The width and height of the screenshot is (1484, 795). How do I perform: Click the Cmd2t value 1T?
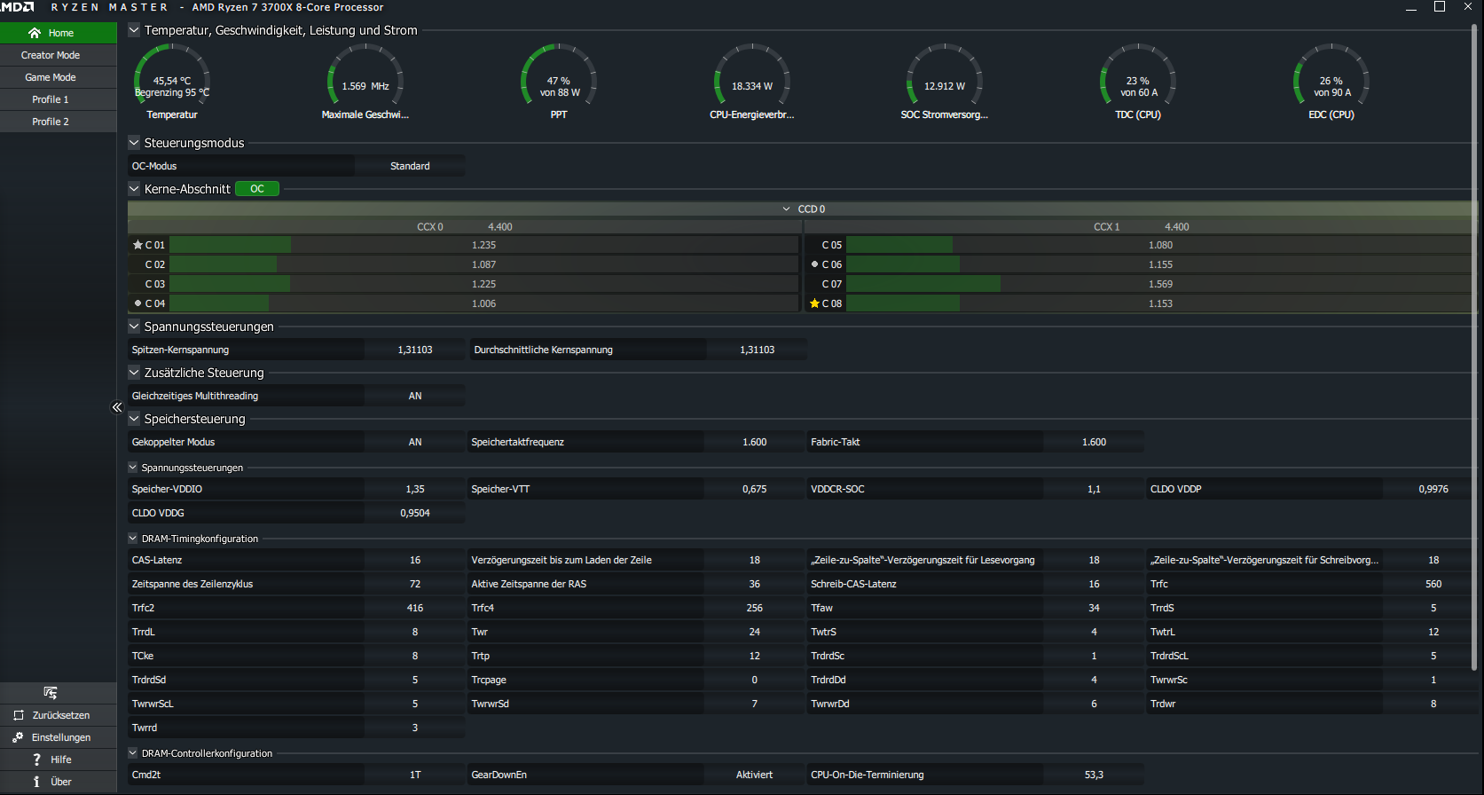coord(414,775)
